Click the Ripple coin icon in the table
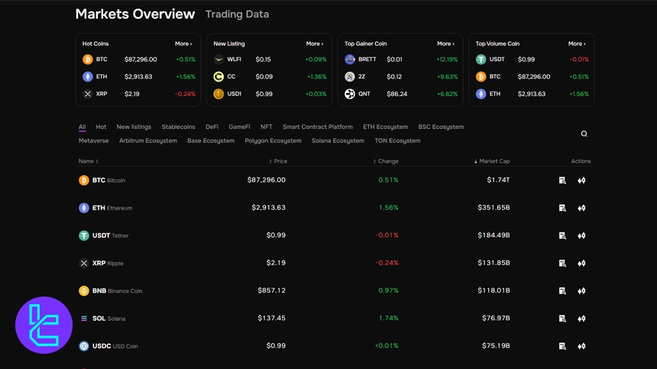Viewport: 657px width, 369px height. pyautogui.click(x=84, y=263)
